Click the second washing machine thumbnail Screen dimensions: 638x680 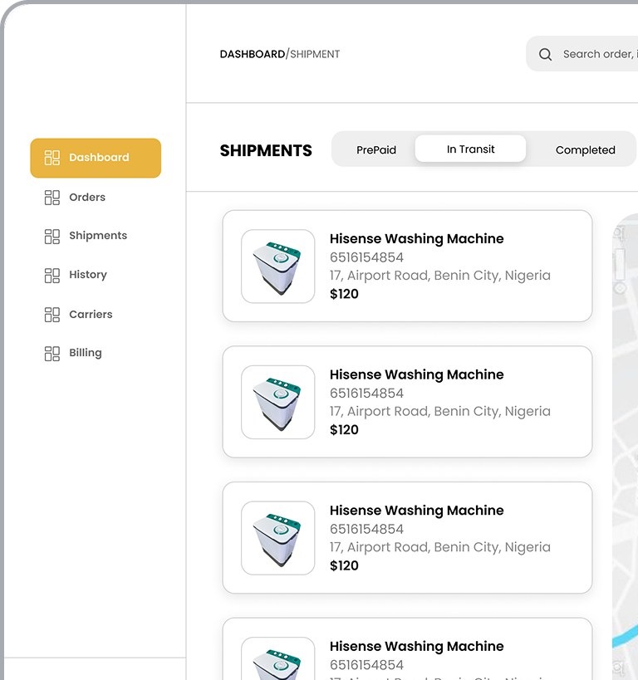[x=277, y=402]
